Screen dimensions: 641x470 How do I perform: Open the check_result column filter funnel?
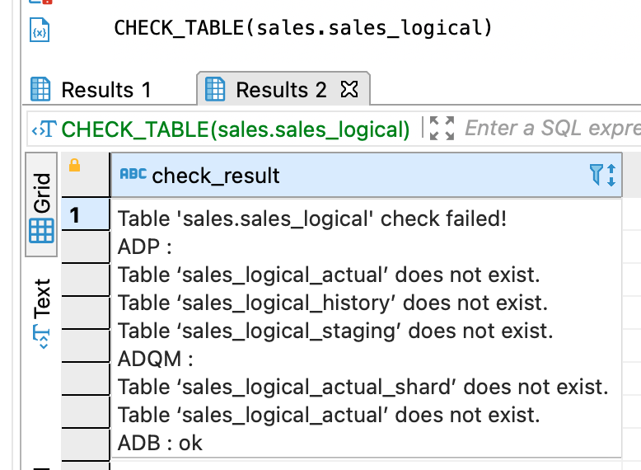coord(596,175)
